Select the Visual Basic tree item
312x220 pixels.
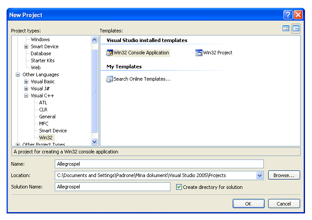pyautogui.click(x=43, y=82)
